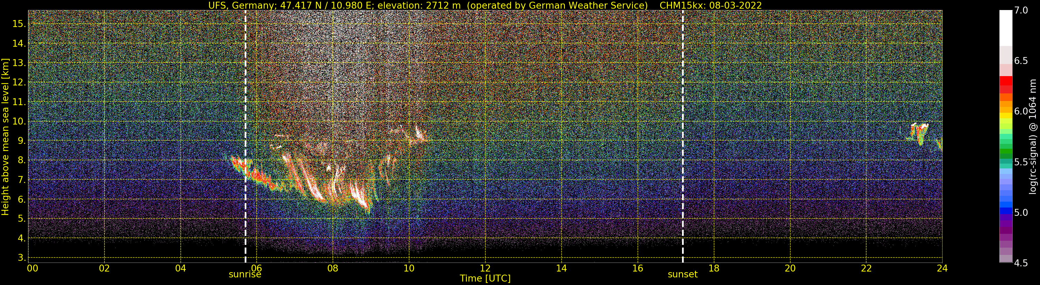Viewport: 1040px width, 285px height.
Task: Click the "12" time axis tick label
Action: coord(485,268)
